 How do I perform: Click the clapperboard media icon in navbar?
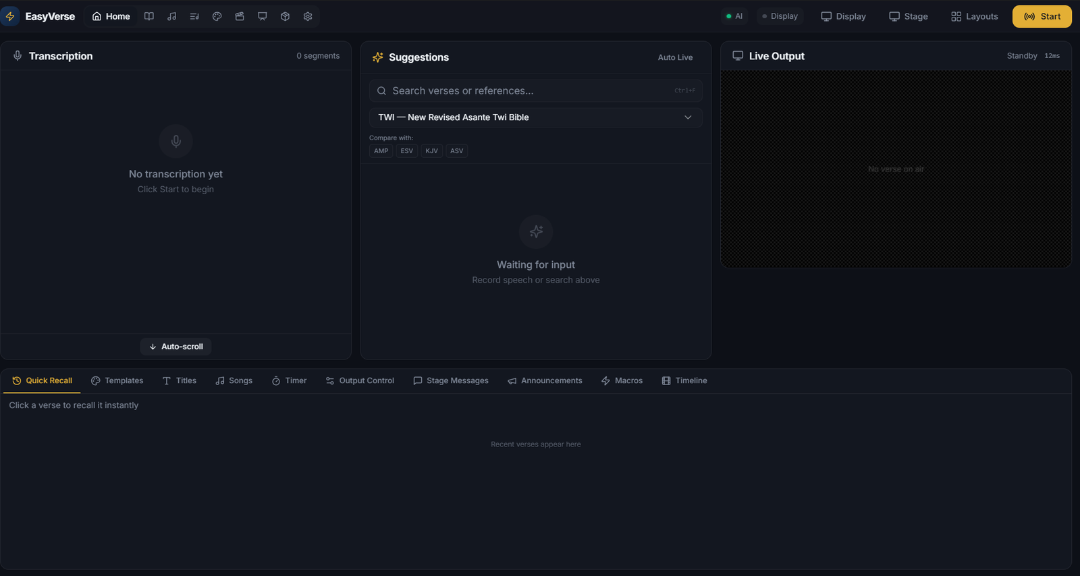tap(240, 16)
